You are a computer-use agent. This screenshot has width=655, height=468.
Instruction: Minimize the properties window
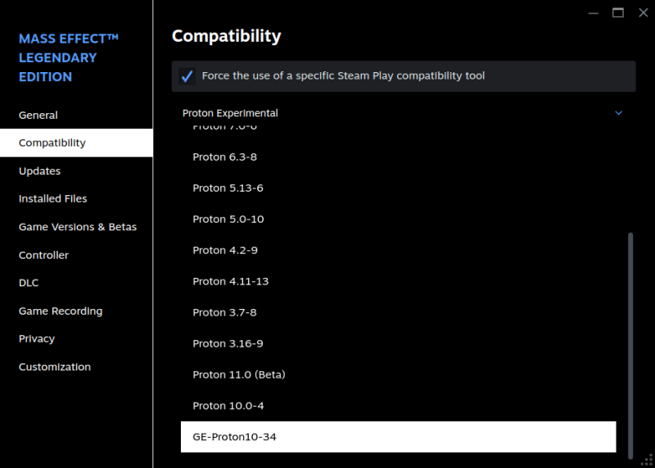(593, 13)
